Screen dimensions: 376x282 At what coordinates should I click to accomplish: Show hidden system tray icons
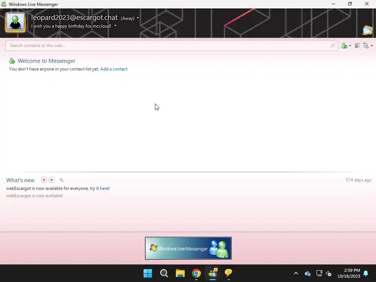[296, 273]
